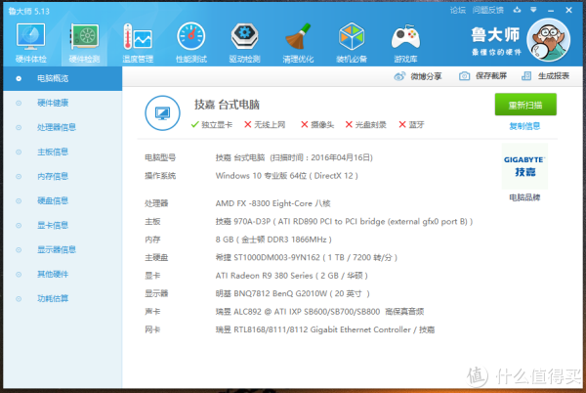Open the 清理优化 broom cleanup tool
This screenshot has height=393, width=586.
pos(298,42)
